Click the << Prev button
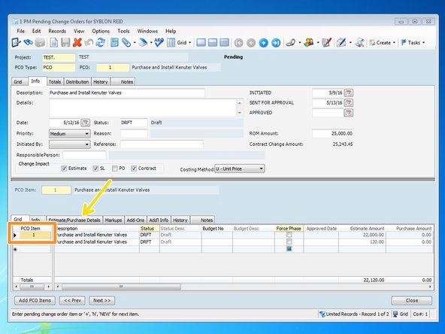This screenshot has width=445, height=334. [x=72, y=300]
